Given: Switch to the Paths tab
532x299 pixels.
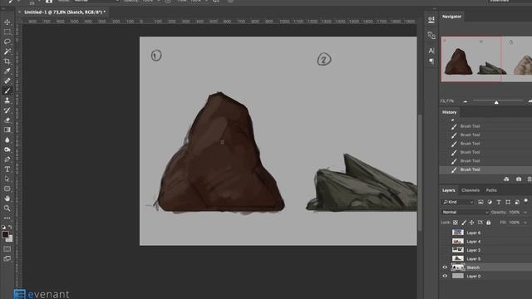Looking at the screenshot, I should 491,190.
